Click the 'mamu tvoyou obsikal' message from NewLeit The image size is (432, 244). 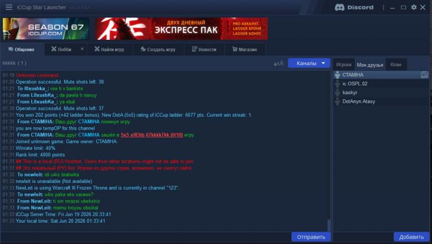75,208
